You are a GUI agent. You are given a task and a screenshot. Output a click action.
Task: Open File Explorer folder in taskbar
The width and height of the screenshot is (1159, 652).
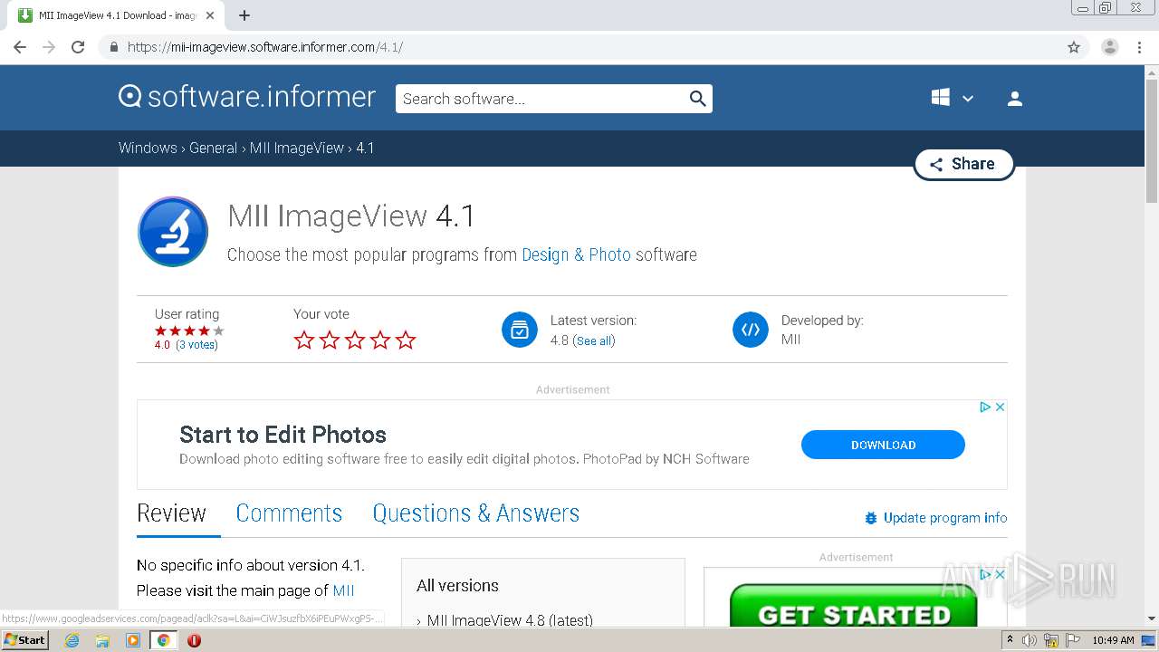pyautogui.click(x=102, y=640)
